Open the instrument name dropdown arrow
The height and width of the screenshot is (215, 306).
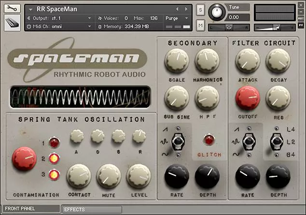pyautogui.click(x=30, y=9)
